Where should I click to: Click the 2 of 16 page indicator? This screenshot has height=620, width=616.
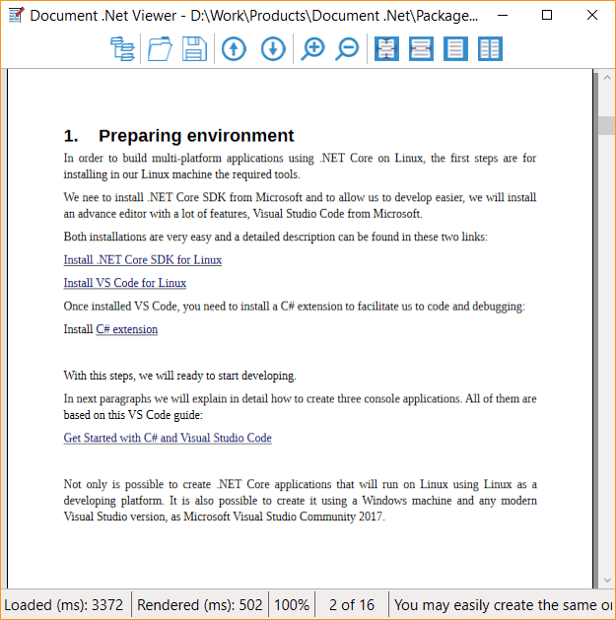352,605
